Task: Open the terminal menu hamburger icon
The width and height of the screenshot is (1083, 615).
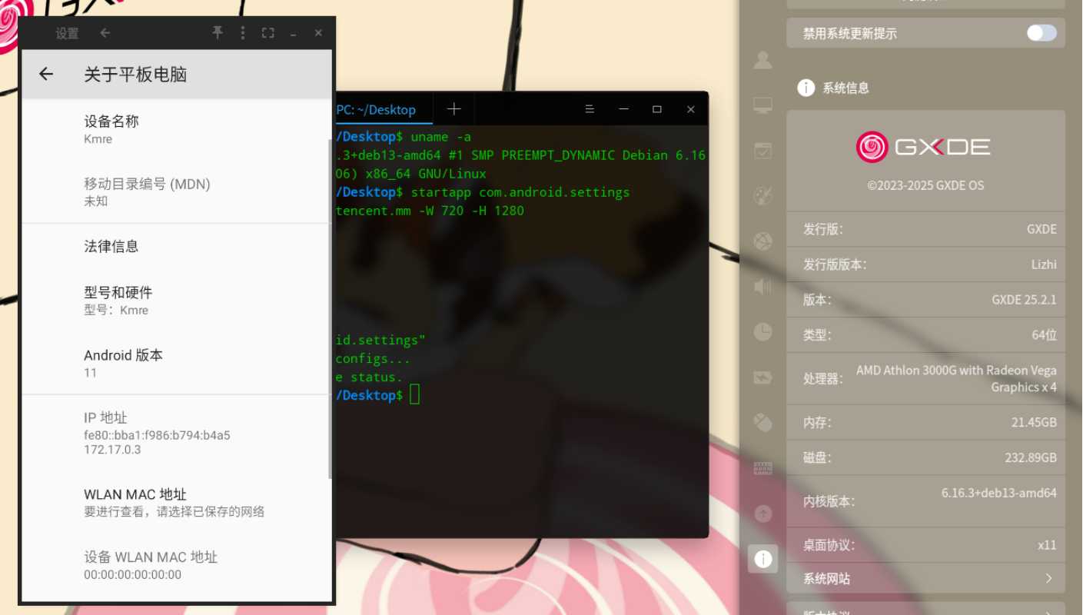Action: 590,109
